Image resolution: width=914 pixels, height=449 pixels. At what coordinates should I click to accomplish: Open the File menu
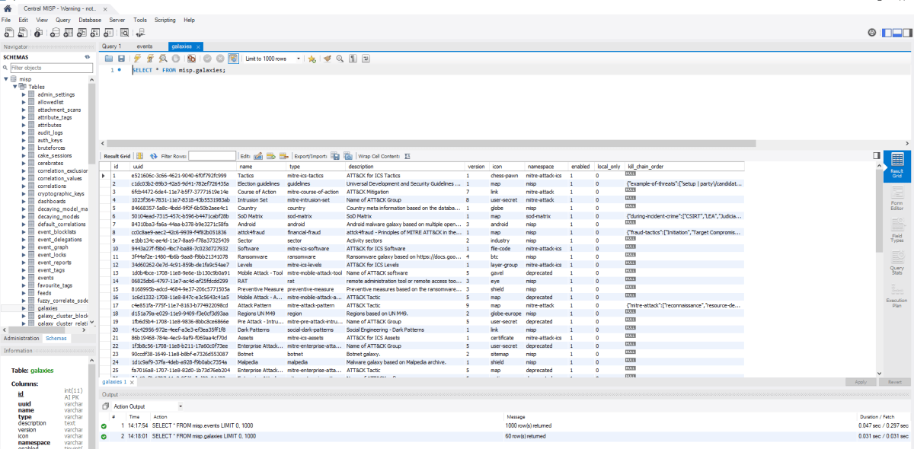[6, 20]
